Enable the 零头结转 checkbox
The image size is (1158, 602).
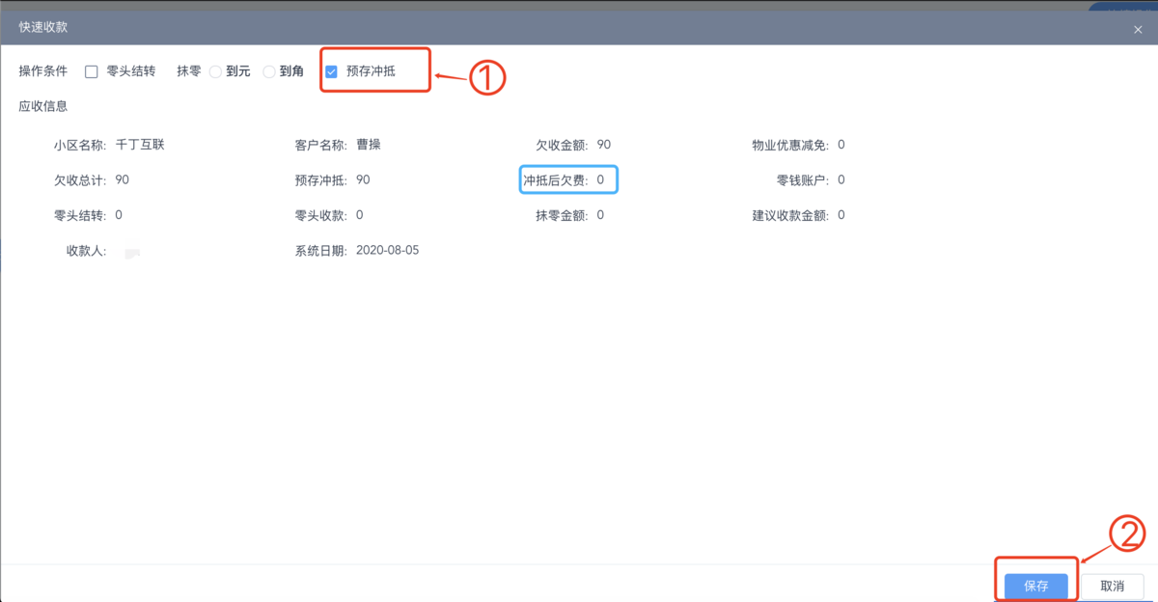(x=92, y=71)
